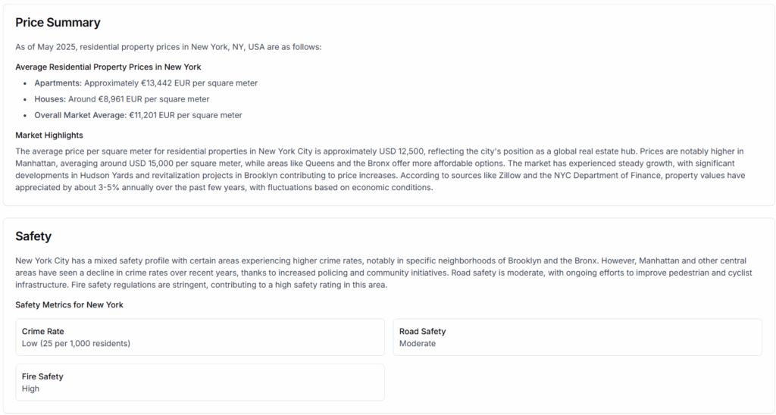Click the High value under Fire Safety
This screenshot has height=415, width=776.
(30, 388)
